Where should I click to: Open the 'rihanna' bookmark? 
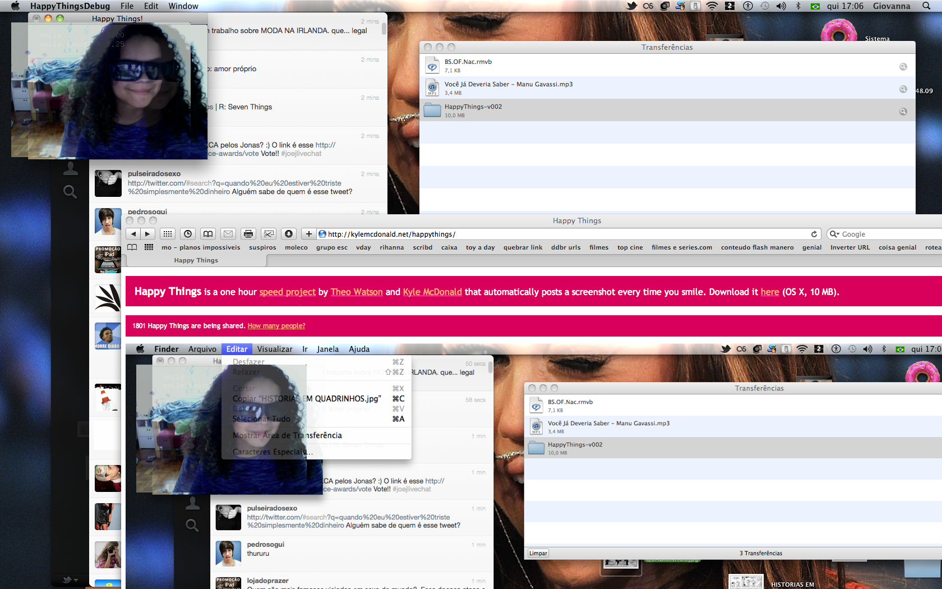point(391,247)
